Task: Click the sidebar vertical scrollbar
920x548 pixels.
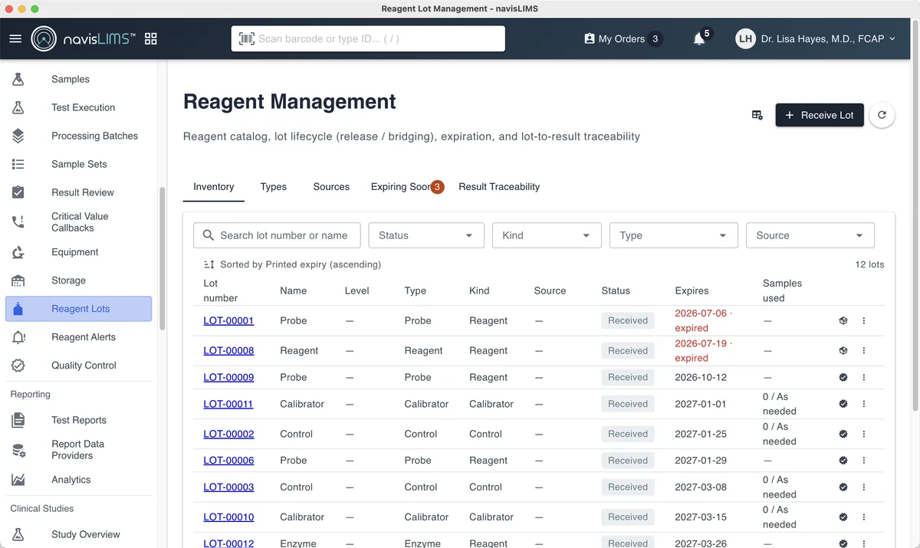Action: [x=162, y=259]
